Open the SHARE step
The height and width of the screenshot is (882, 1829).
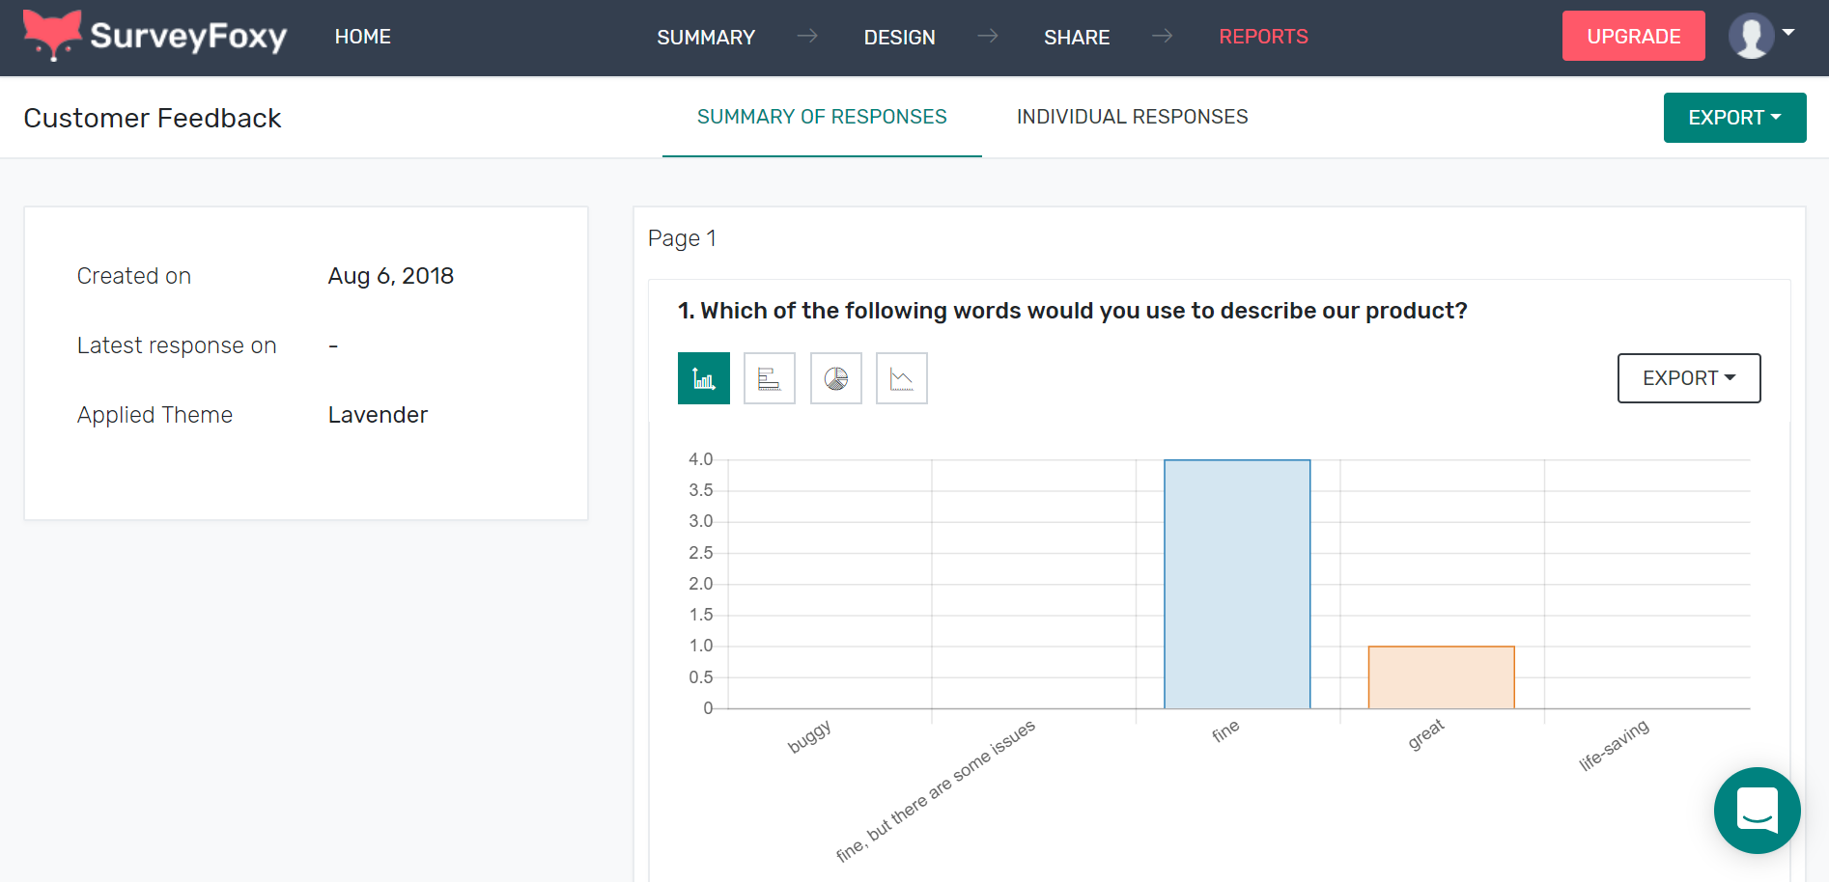tap(1077, 37)
